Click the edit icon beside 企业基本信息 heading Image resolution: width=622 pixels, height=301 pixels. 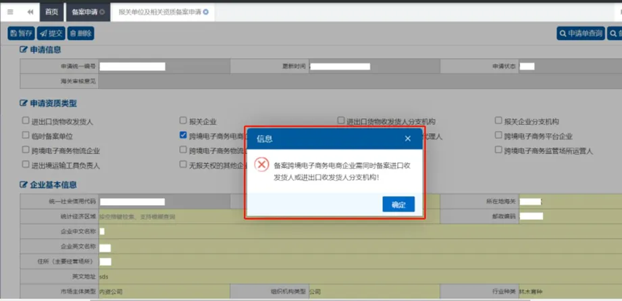(x=24, y=185)
